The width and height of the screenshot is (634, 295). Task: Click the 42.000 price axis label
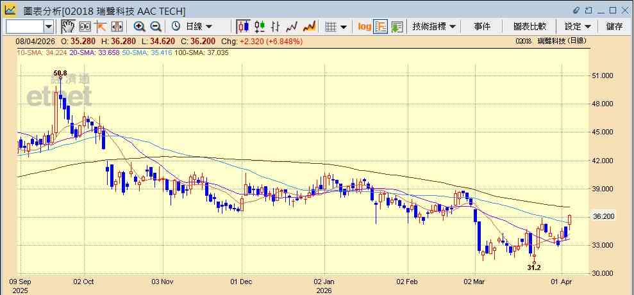pos(603,161)
